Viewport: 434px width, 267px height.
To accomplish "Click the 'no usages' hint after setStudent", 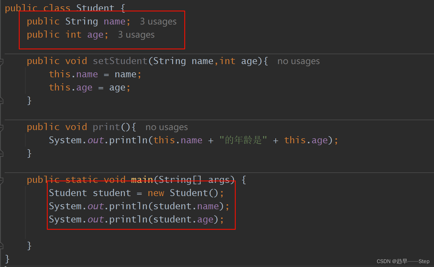I will pos(298,61).
